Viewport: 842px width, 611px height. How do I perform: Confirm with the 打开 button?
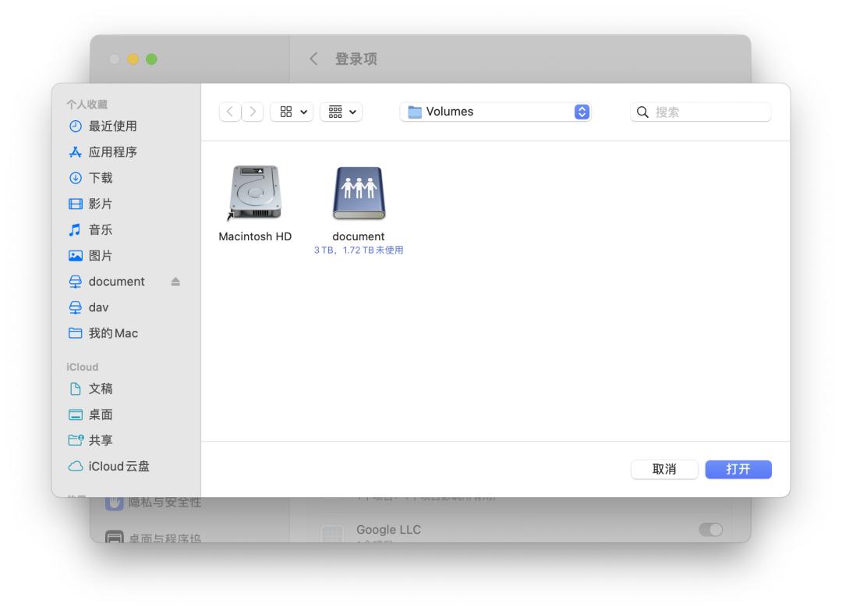pyautogui.click(x=738, y=469)
